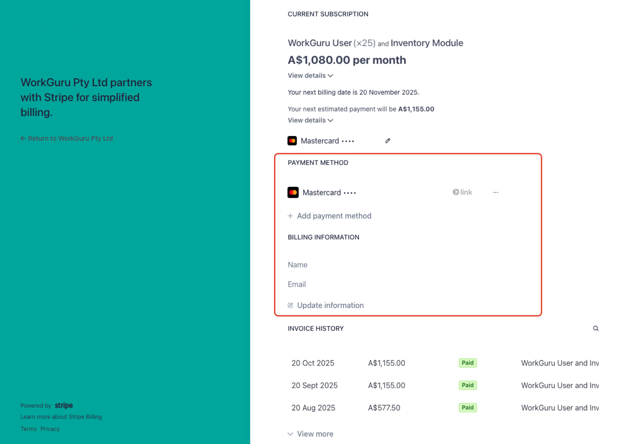This screenshot has width=624, height=444.
Task: Click the 'WorkGuru User (×25)' plan title
Action: coord(332,43)
